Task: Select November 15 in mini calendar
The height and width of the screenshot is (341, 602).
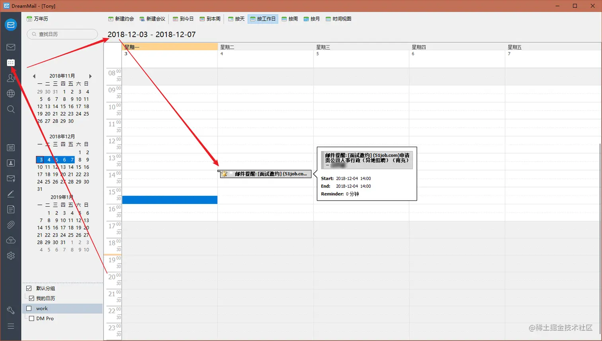Action: pyautogui.click(x=63, y=107)
